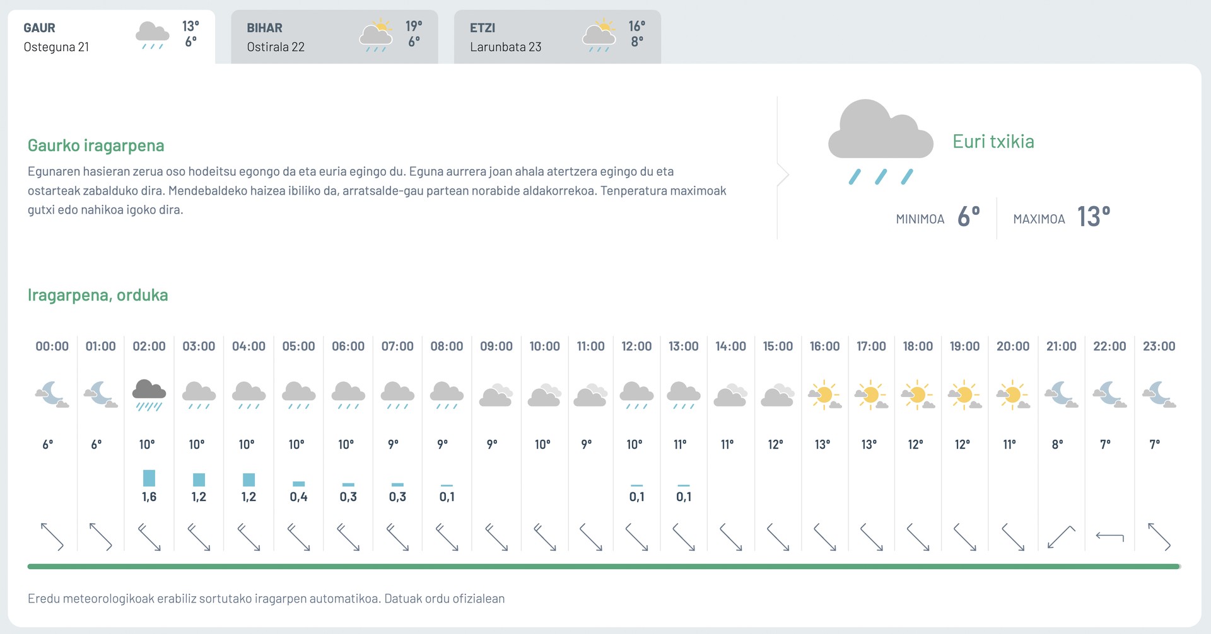Viewport: 1211px width, 634px height.
Task: Click the Iragarpena, orduka heading
Action: 98,295
